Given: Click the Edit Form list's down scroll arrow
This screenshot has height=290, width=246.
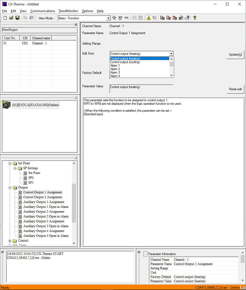Looking at the screenshot, I should click(171, 75).
